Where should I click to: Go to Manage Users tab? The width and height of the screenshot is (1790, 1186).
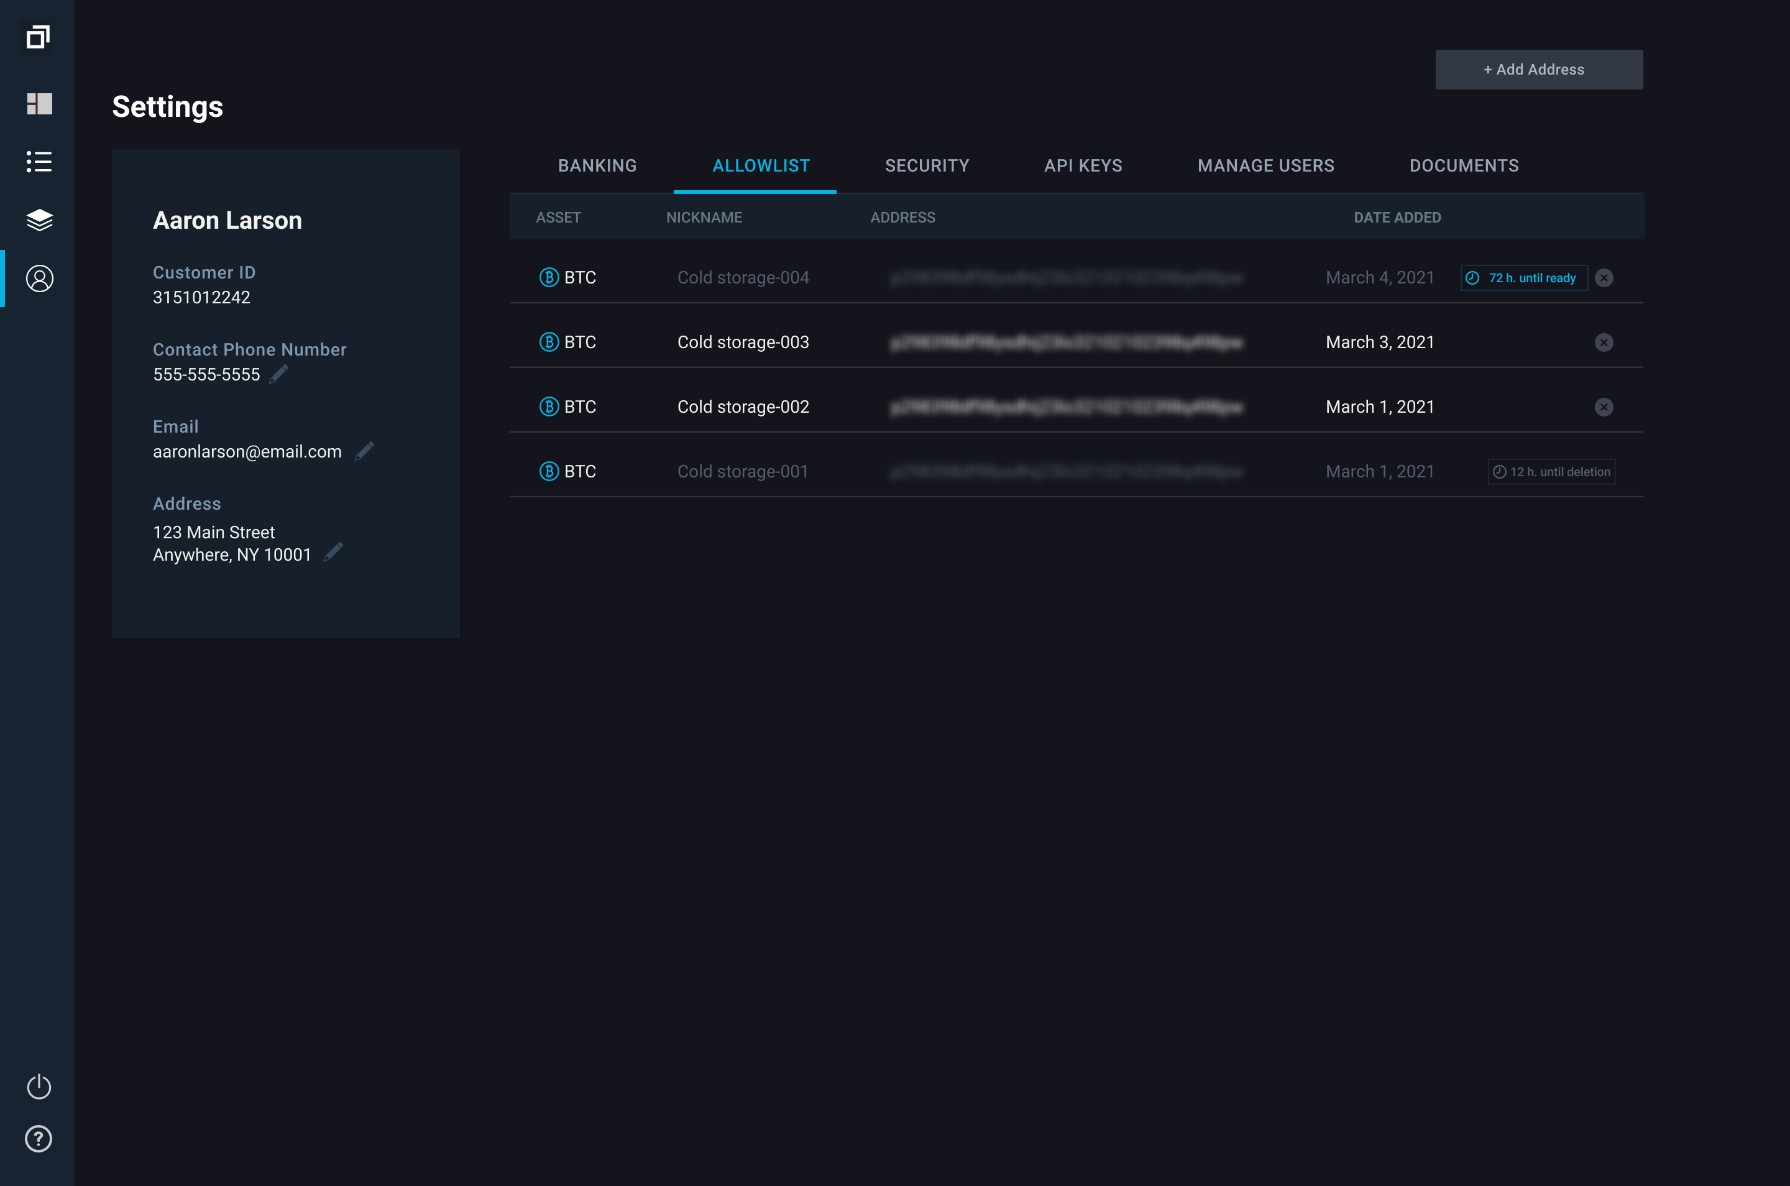pos(1265,165)
